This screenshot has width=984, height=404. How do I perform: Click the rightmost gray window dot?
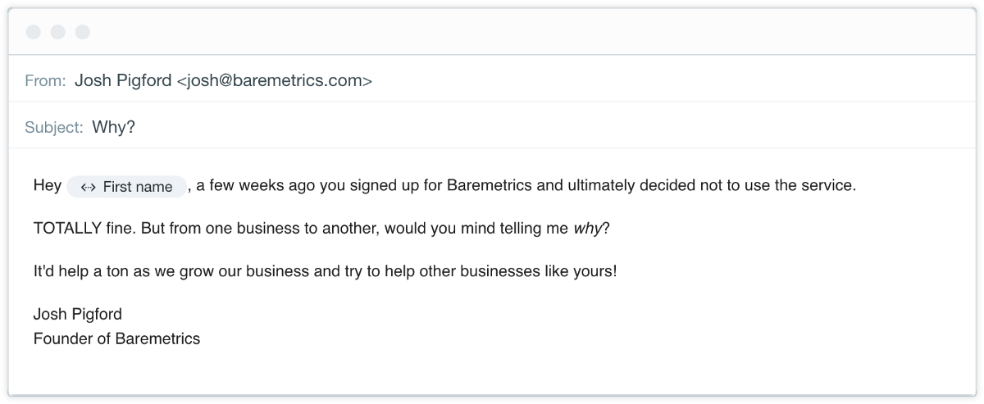pyautogui.click(x=83, y=32)
